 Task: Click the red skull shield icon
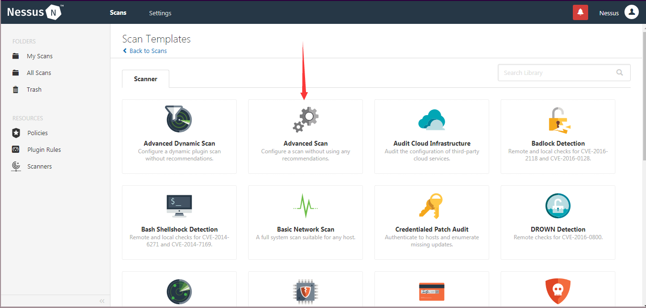(x=558, y=292)
